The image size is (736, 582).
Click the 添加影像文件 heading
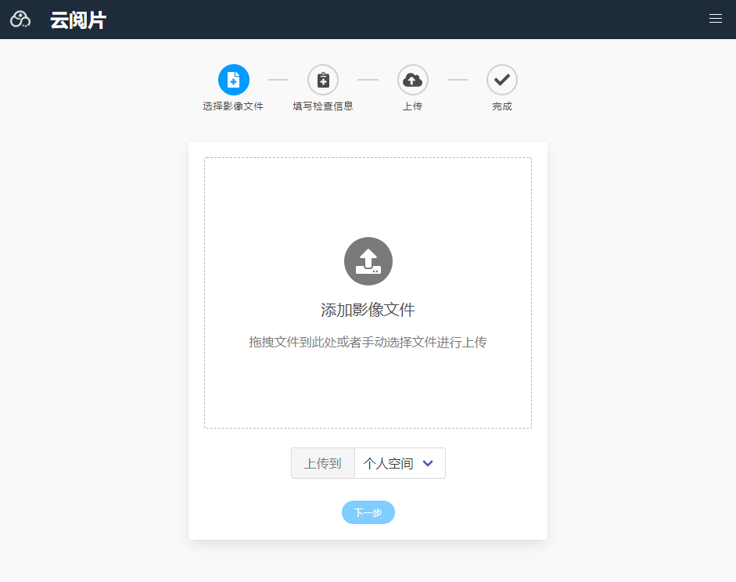[x=368, y=310]
